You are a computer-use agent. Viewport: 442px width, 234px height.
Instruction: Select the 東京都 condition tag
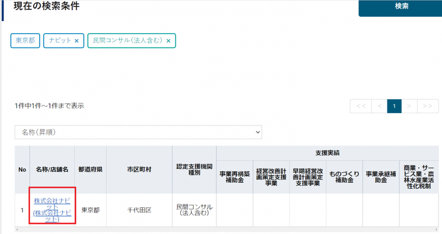(26, 41)
